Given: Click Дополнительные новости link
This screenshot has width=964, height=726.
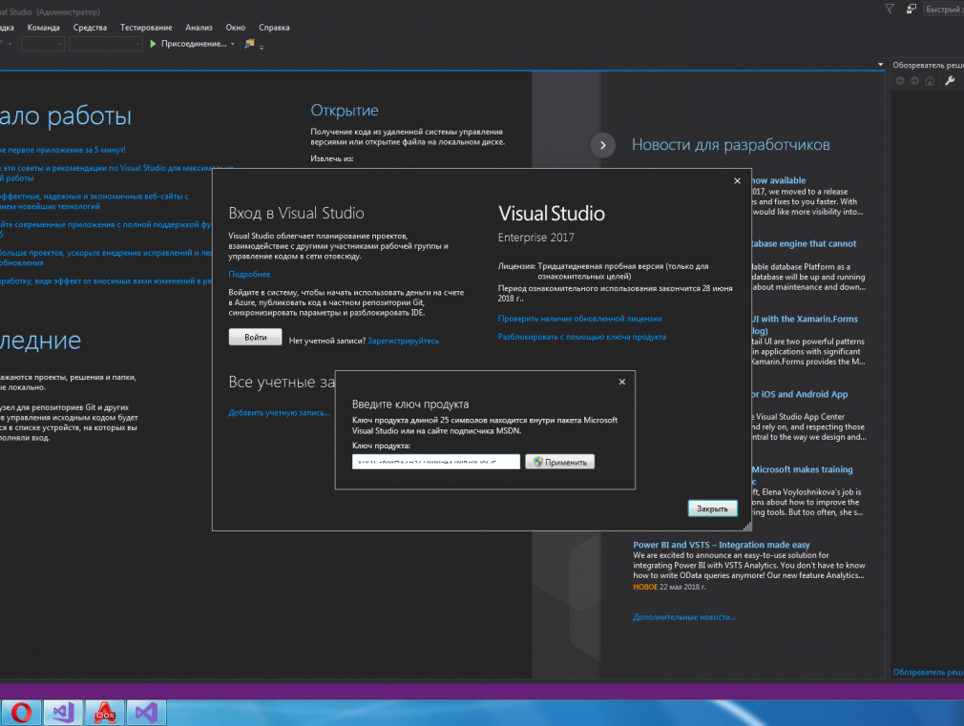Looking at the screenshot, I should pos(684,617).
